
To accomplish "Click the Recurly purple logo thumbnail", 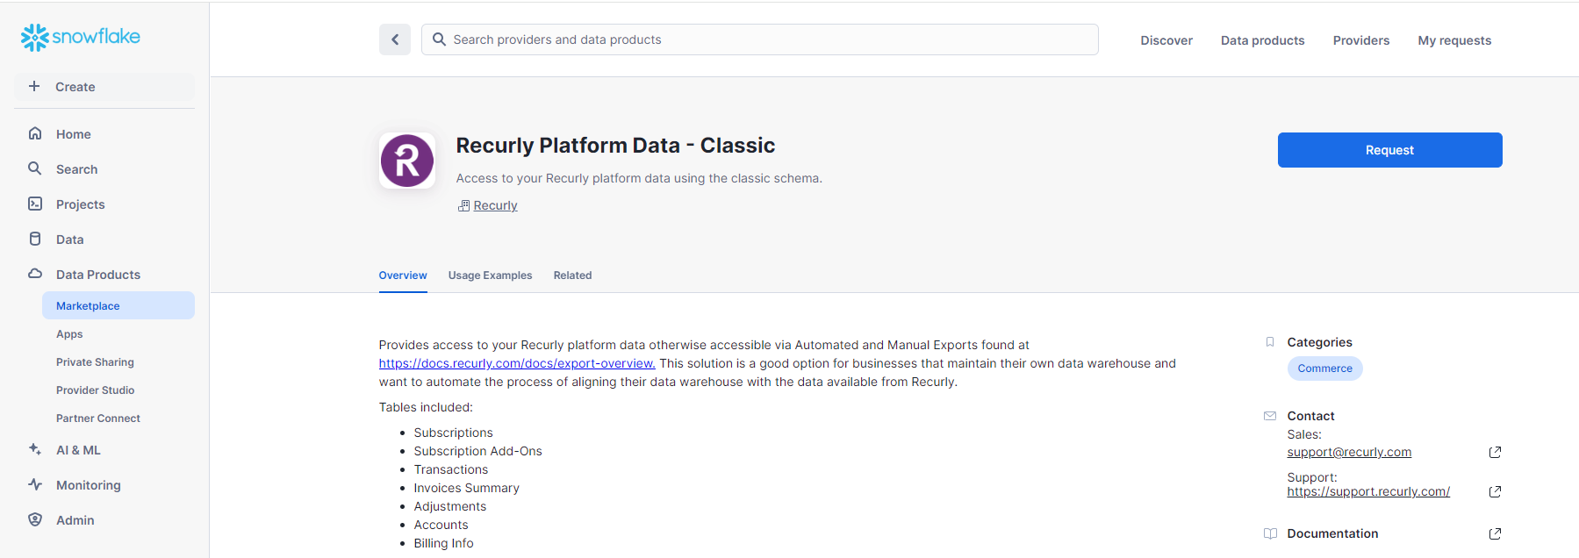I will [407, 161].
